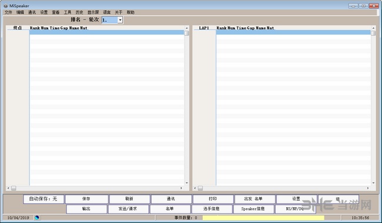The width and height of the screenshot is (382, 223).
Task: Open the 设置 menu in menu bar
Action: [x=44, y=12]
